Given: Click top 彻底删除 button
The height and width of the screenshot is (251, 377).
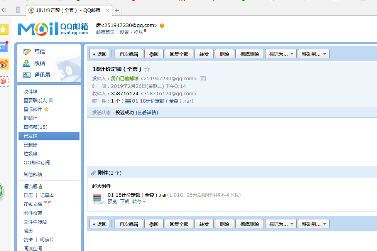Looking at the screenshot, I should (x=250, y=54).
